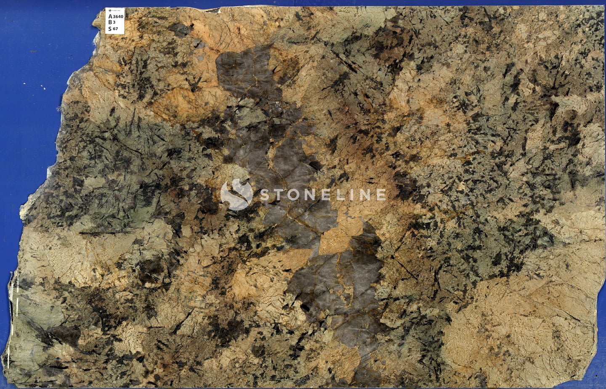Click the number 3 beside B on the label
606x389 pixels.
pos(114,22)
